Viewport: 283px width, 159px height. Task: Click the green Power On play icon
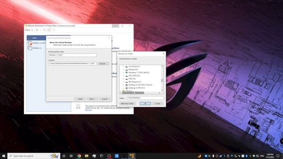(x=37, y=30)
